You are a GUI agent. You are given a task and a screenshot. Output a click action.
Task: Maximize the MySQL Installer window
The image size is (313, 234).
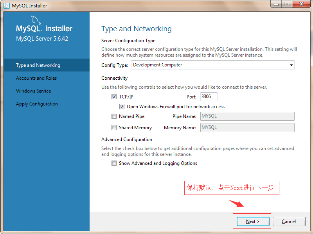click(287, 4)
